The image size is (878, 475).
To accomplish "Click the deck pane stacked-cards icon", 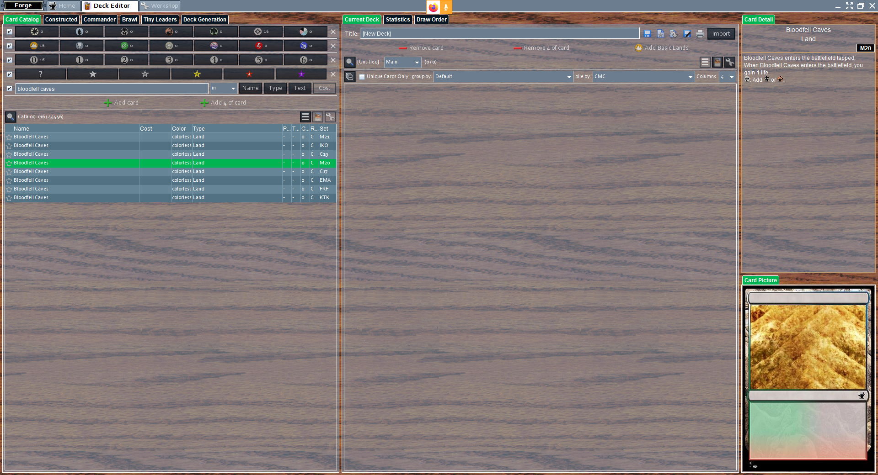I will tap(350, 77).
